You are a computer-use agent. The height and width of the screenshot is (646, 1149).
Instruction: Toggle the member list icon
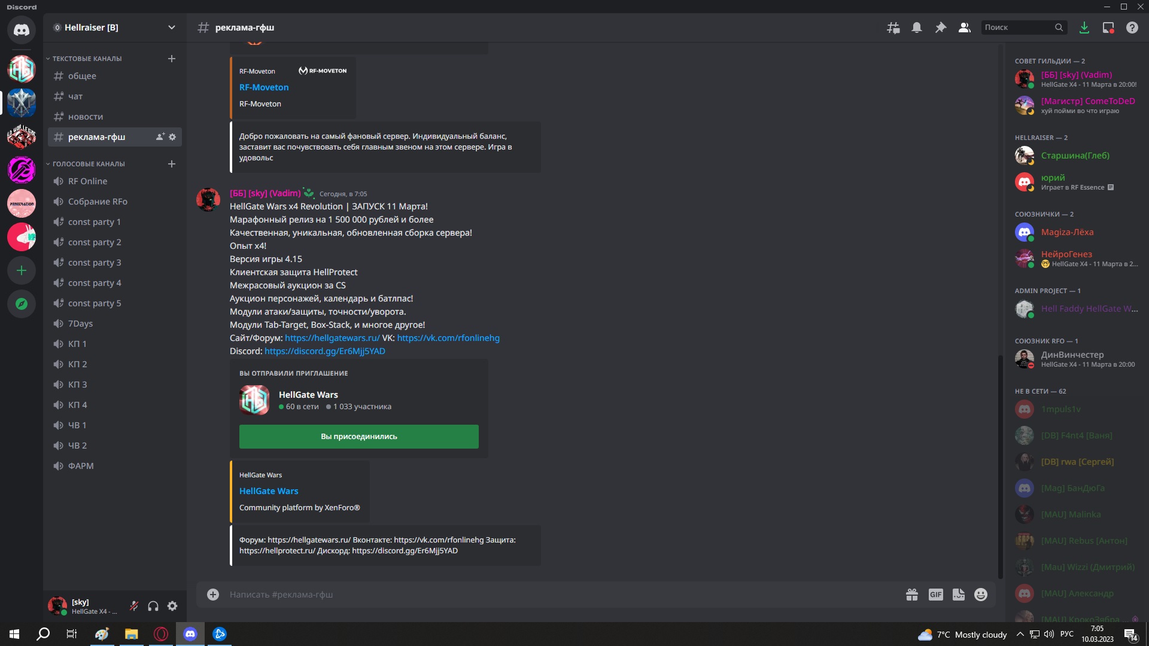[x=965, y=28]
